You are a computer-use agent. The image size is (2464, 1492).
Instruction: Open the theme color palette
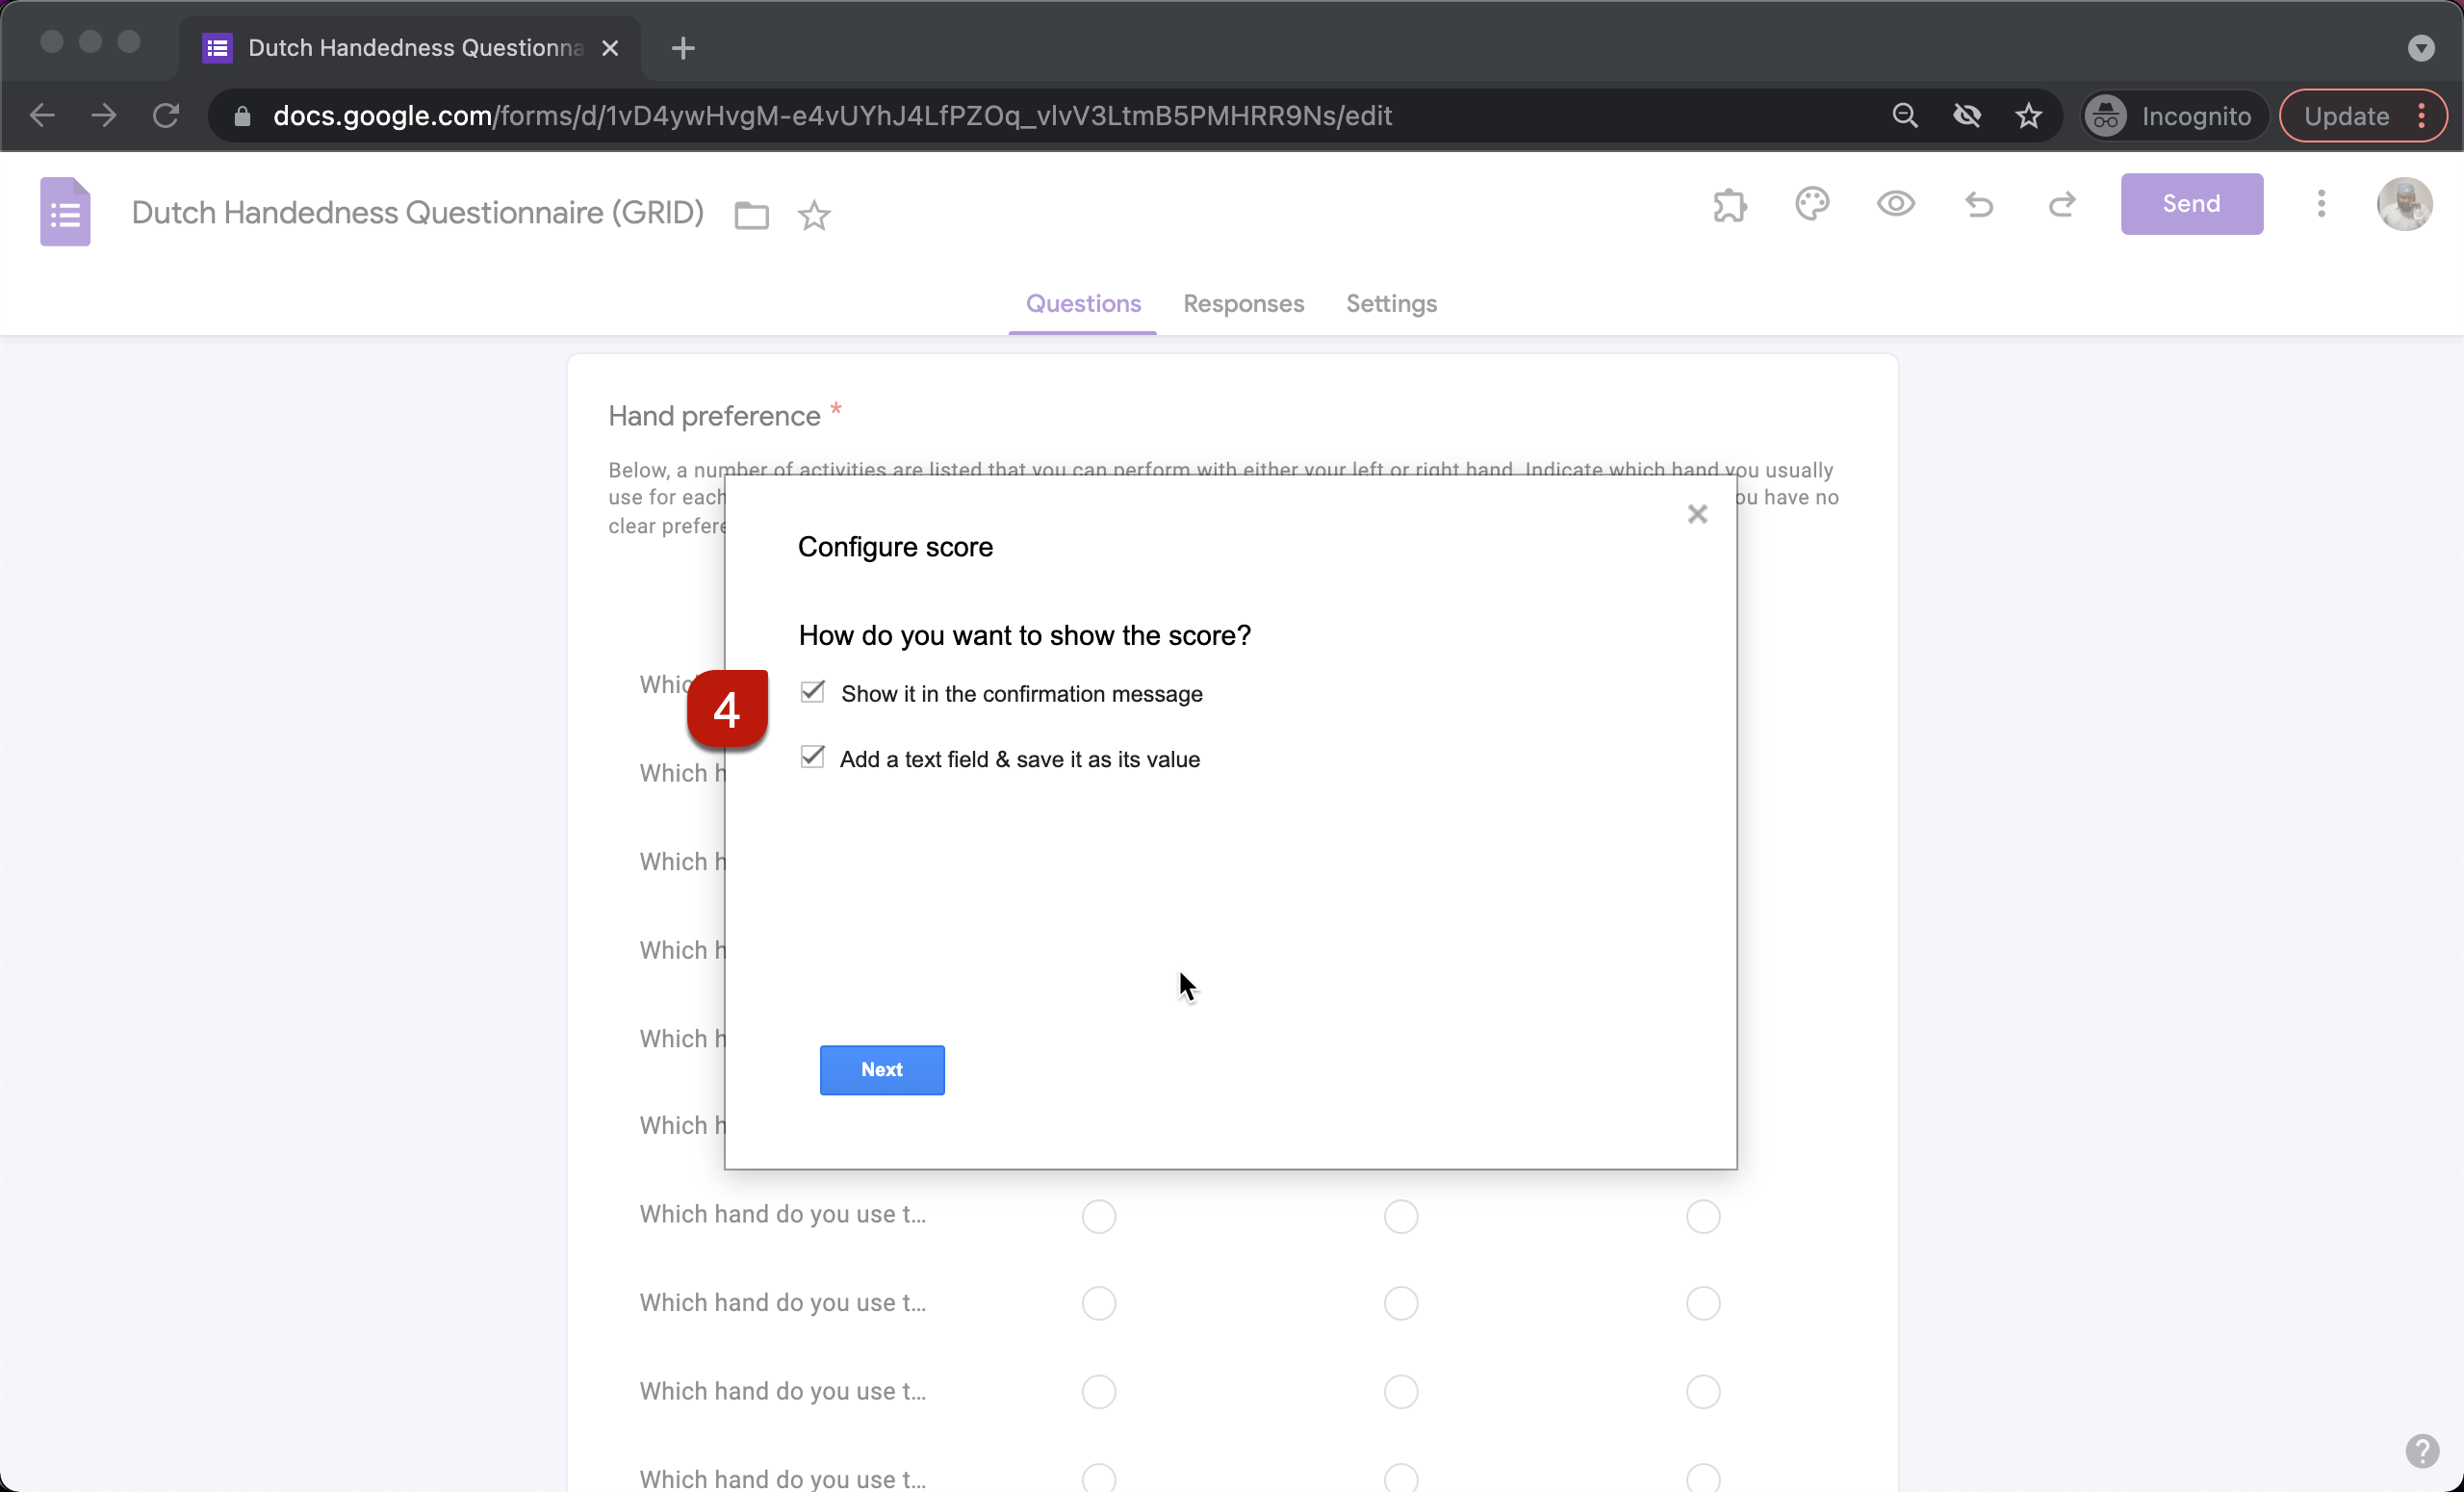tap(1812, 205)
